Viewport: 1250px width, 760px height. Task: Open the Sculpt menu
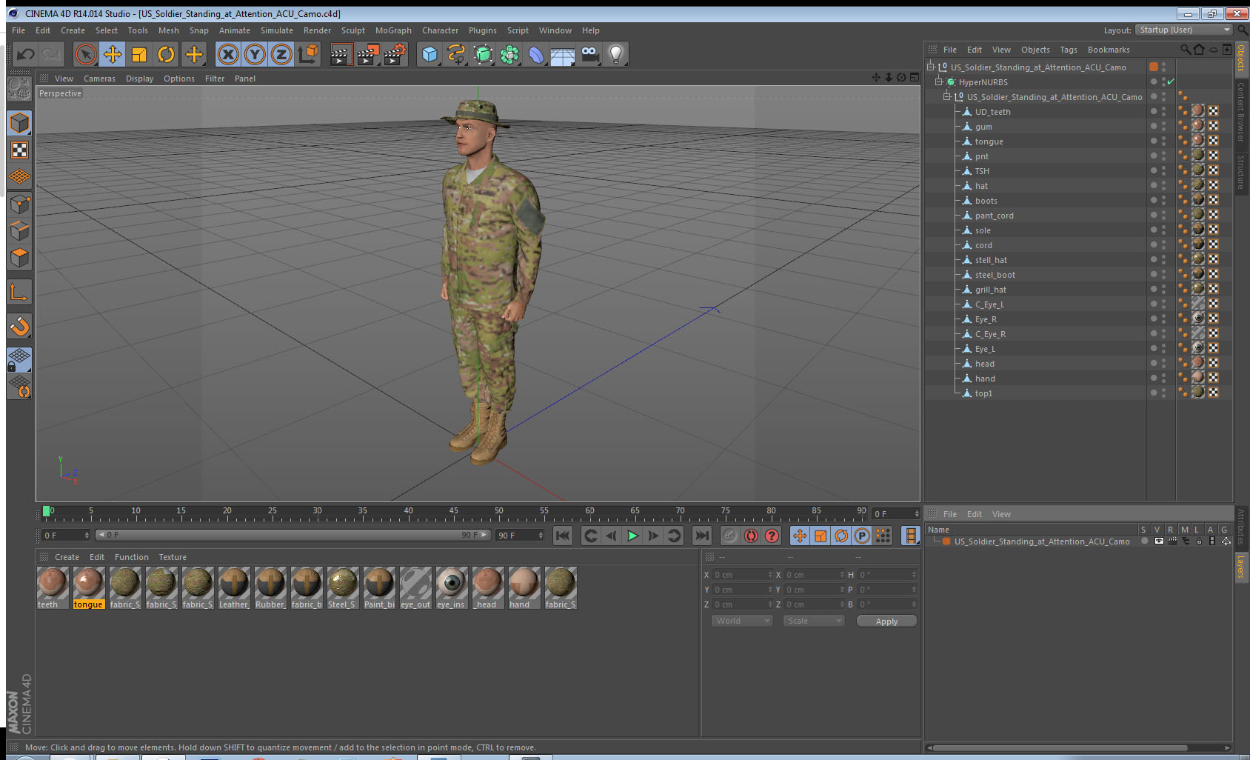pyautogui.click(x=353, y=30)
